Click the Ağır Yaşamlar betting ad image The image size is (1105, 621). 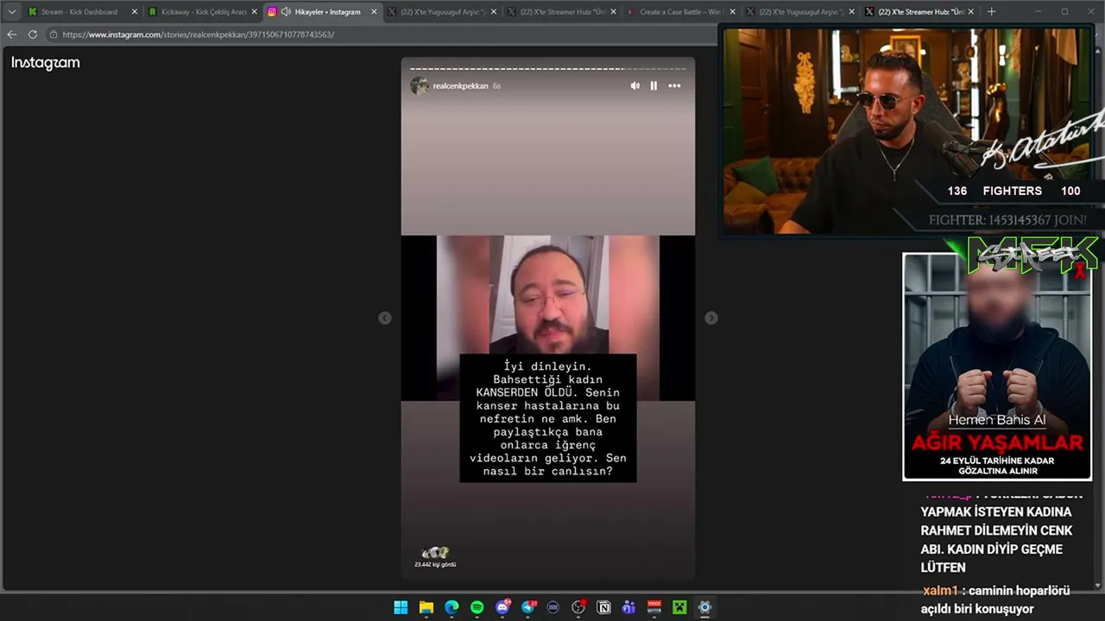[997, 367]
